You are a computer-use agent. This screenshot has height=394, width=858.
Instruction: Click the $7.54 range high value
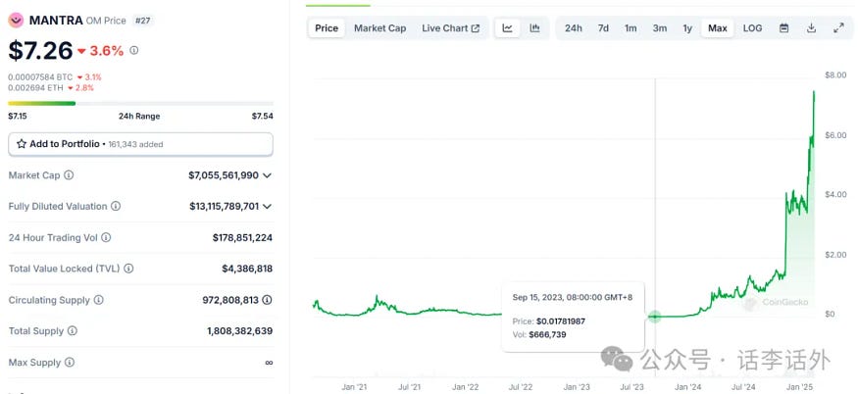coord(262,116)
